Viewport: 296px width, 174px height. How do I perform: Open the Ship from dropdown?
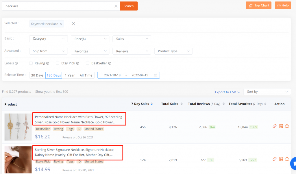48,51
